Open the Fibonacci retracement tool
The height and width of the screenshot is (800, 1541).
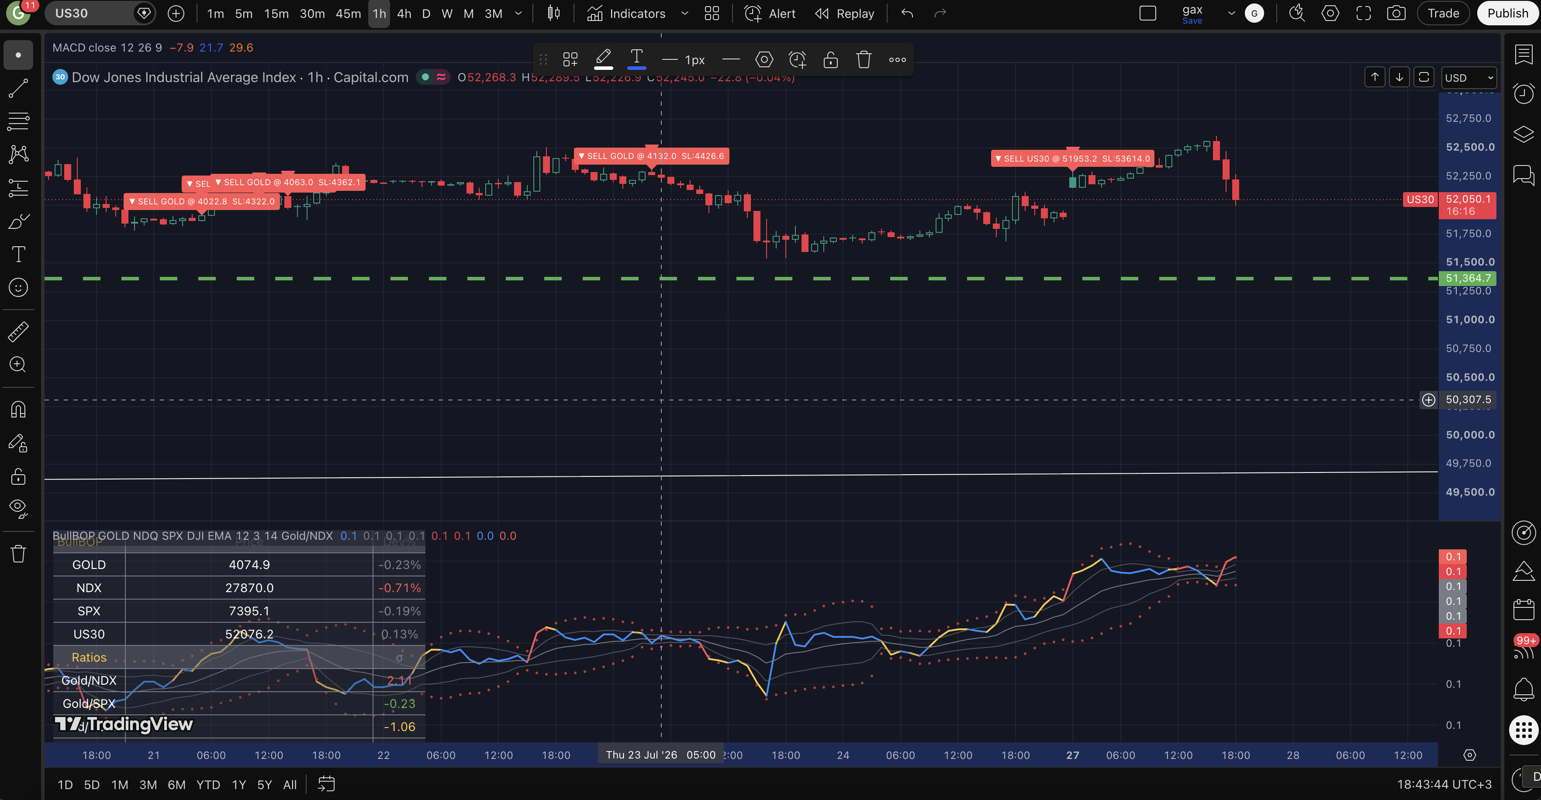[x=18, y=121]
